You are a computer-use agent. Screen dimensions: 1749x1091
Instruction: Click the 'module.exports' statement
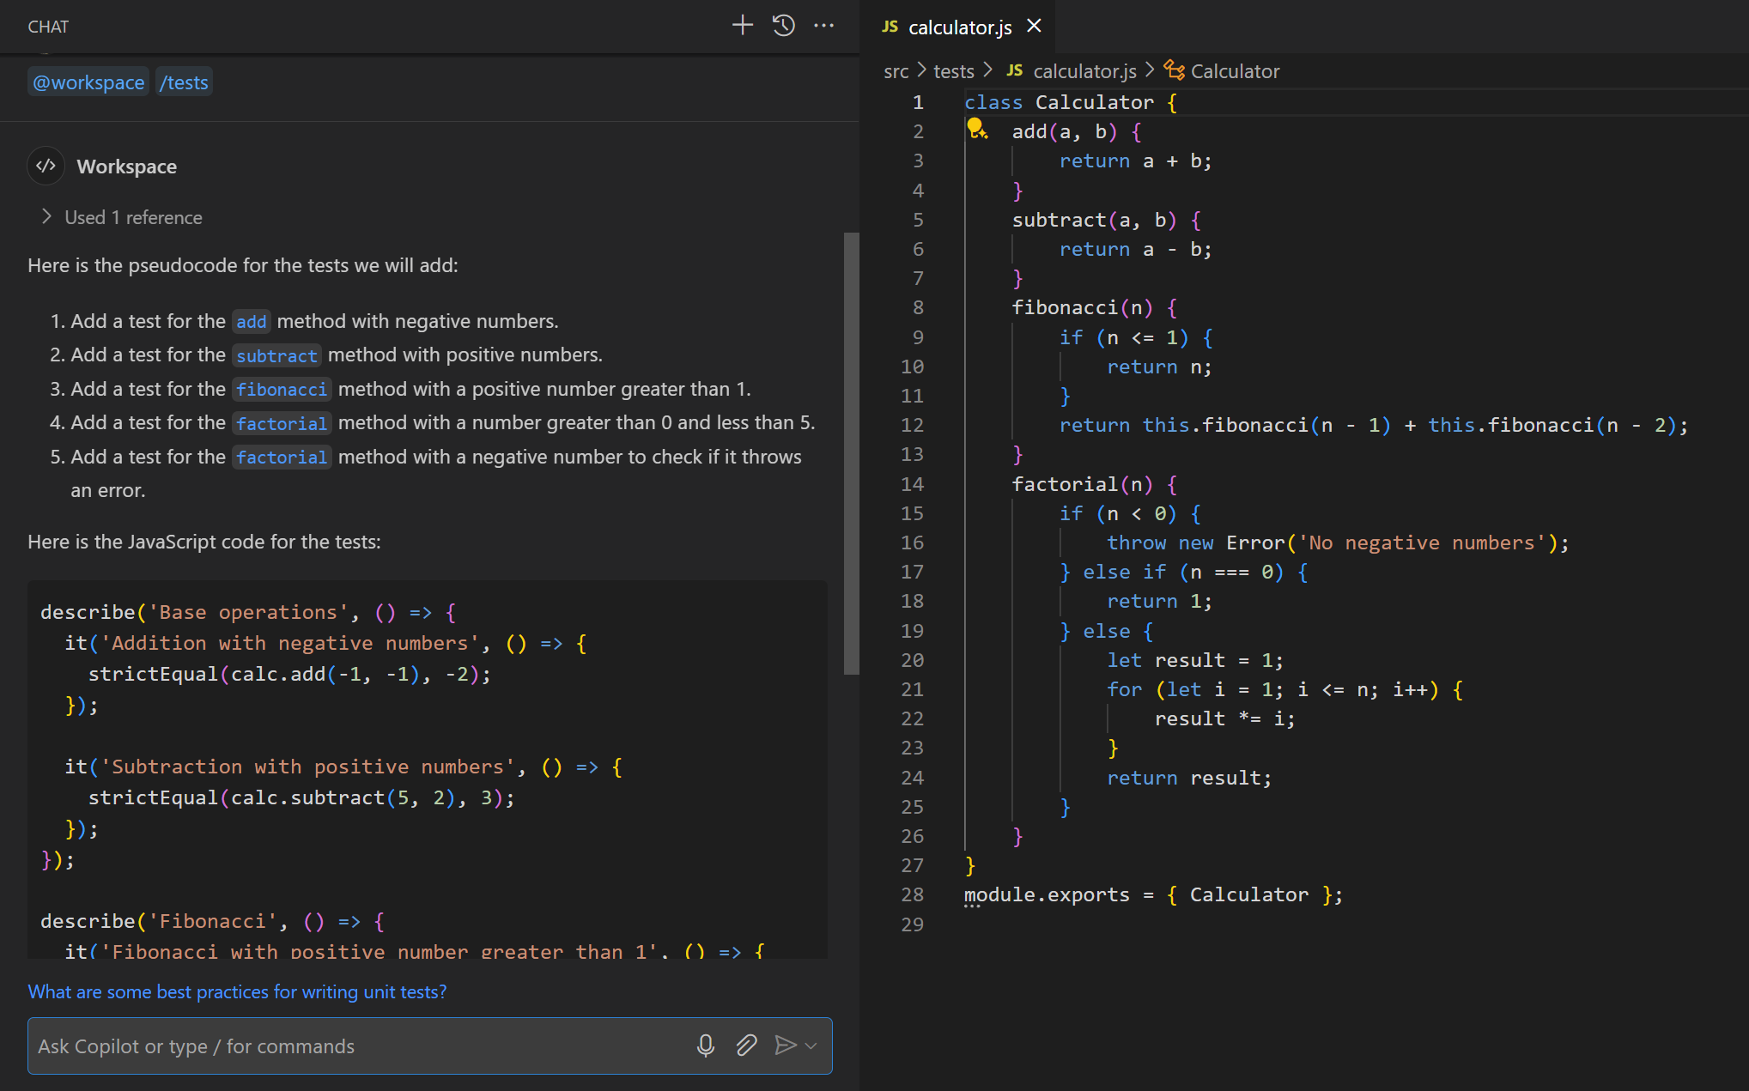coord(1153,894)
